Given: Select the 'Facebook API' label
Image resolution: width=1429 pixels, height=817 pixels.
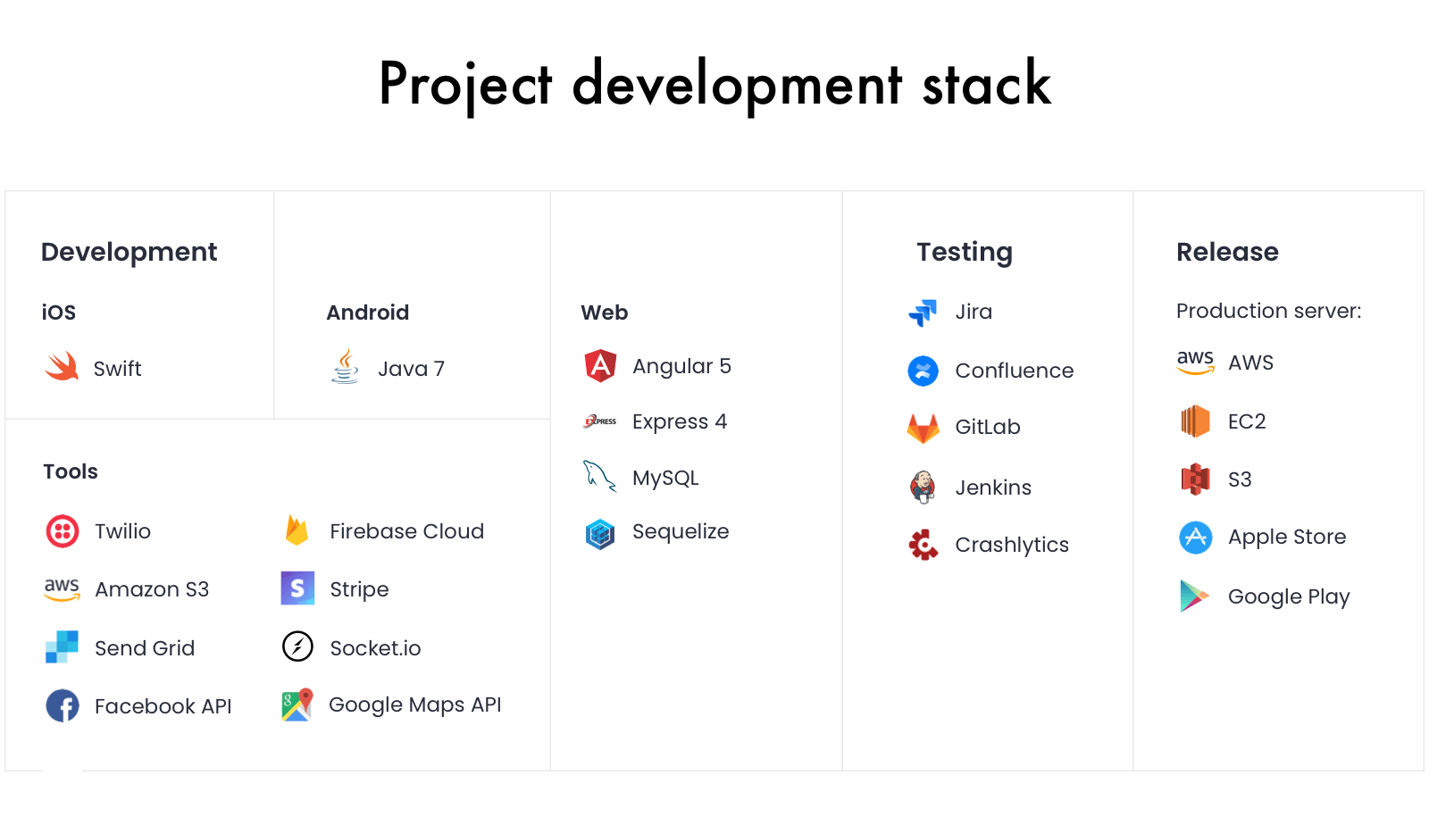Looking at the screenshot, I should pos(163,706).
